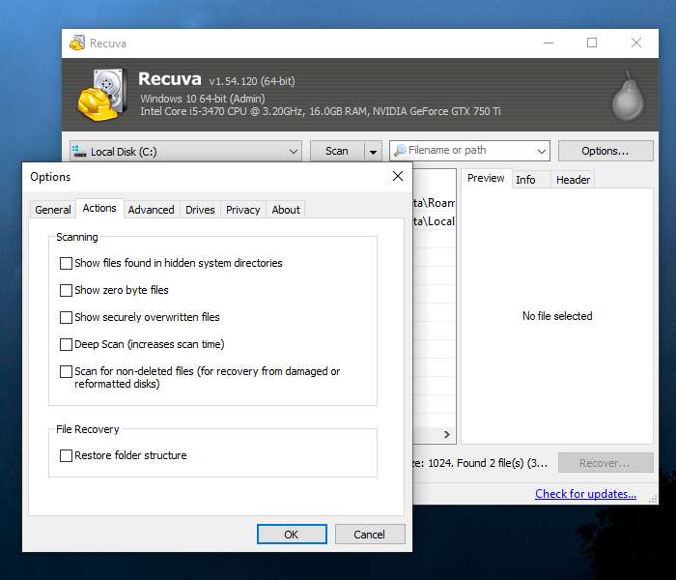The width and height of the screenshot is (676, 580).
Task: Click the Options... button in Recuva
Action: click(606, 151)
